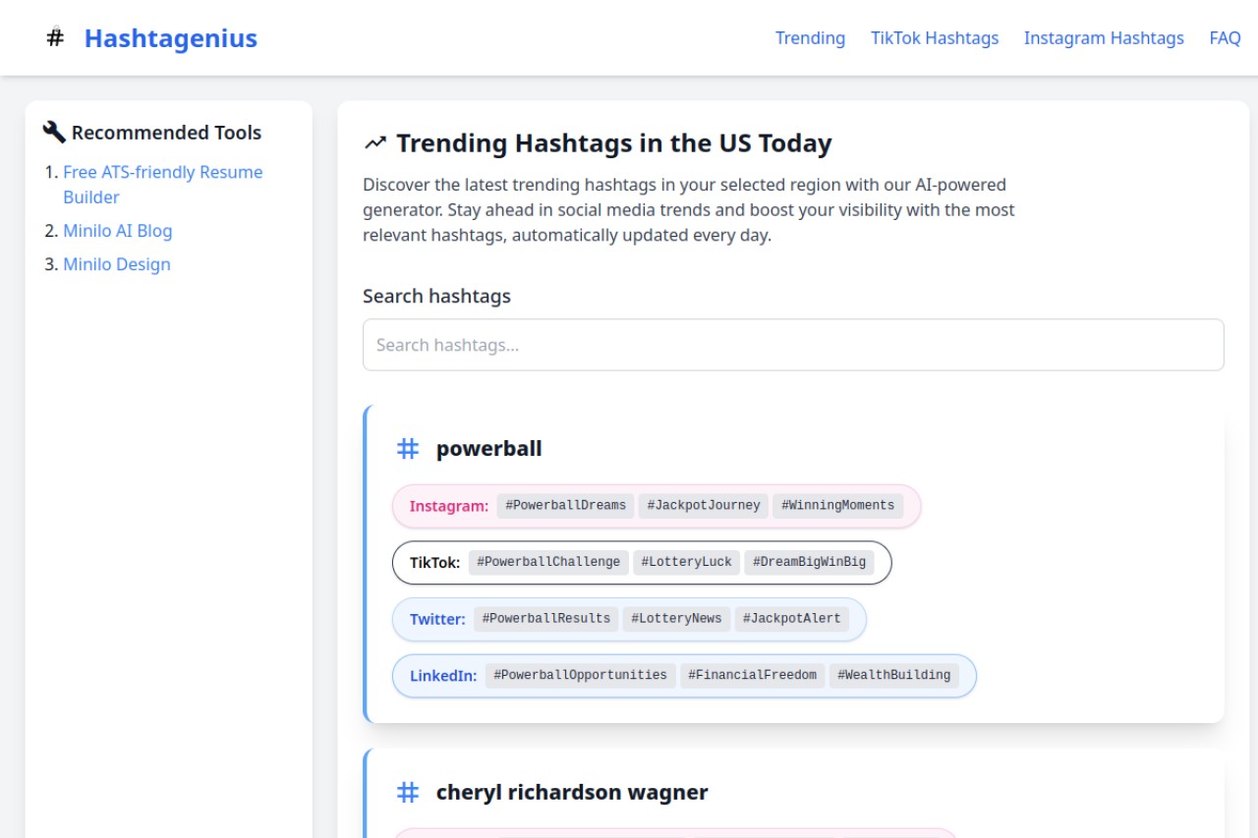Click the trending arrow icon in heading
The image size is (1258, 838).
375,143
